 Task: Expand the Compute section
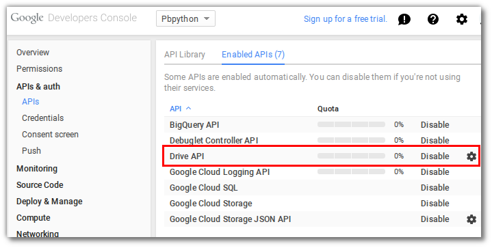tap(34, 218)
